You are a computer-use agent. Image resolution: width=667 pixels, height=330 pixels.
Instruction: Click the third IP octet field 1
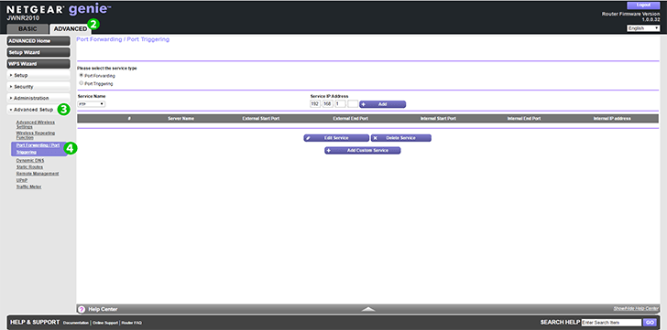(x=340, y=104)
